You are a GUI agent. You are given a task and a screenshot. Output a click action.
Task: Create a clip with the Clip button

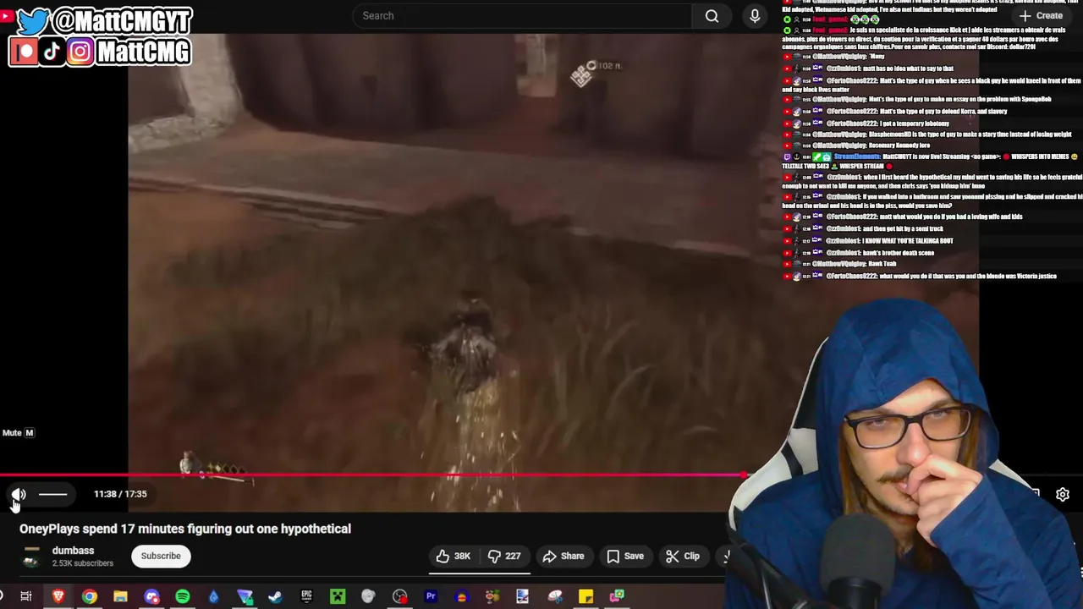coord(682,556)
